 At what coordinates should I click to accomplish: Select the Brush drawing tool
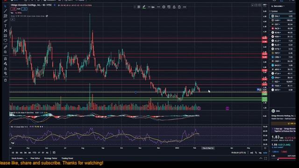[5, 21]
